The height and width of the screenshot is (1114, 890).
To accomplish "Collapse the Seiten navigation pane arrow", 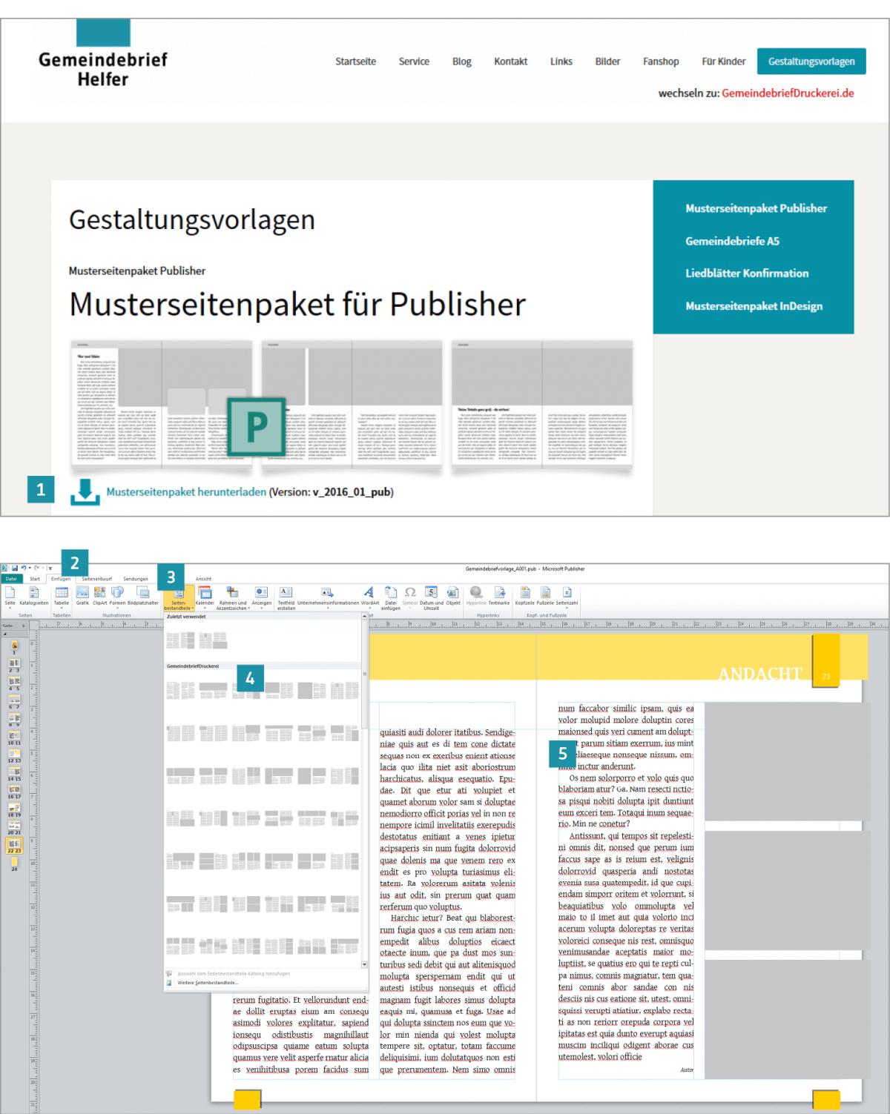I will pos(23,626).
